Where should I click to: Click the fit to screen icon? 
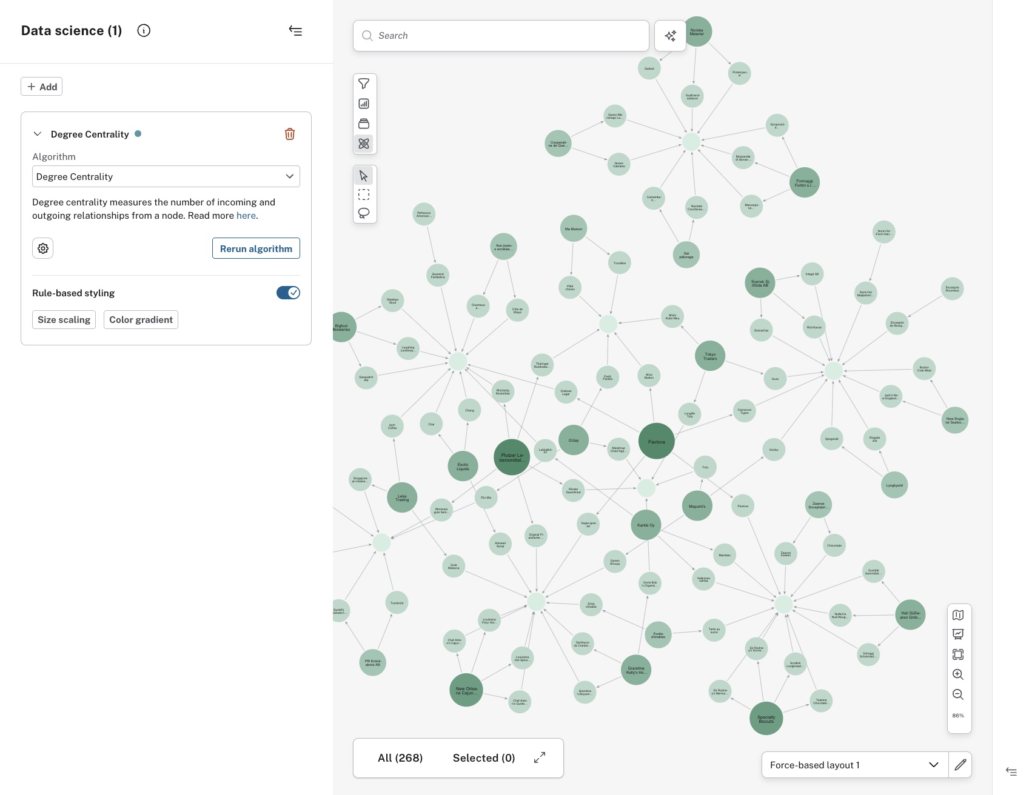tap(958, 654)
